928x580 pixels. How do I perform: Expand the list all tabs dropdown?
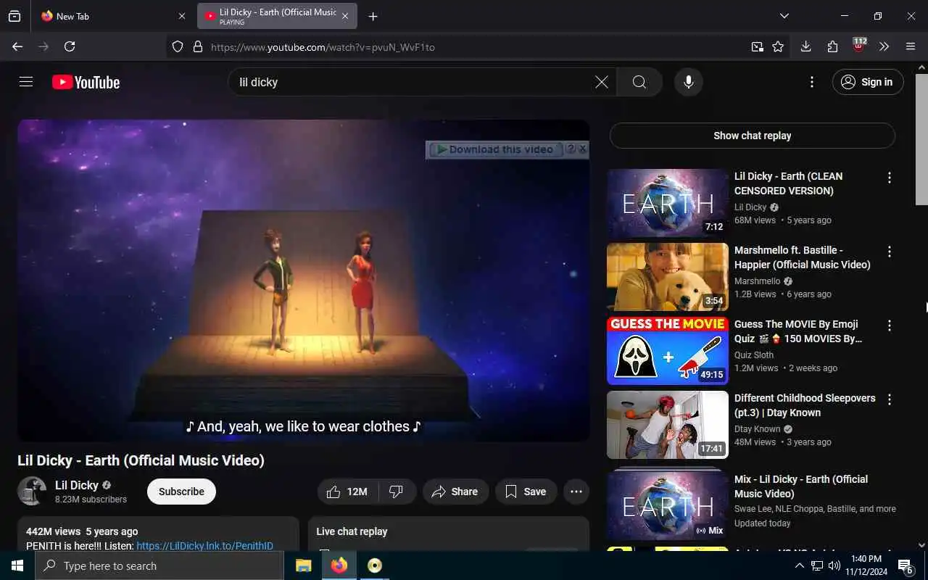[784, 16]
